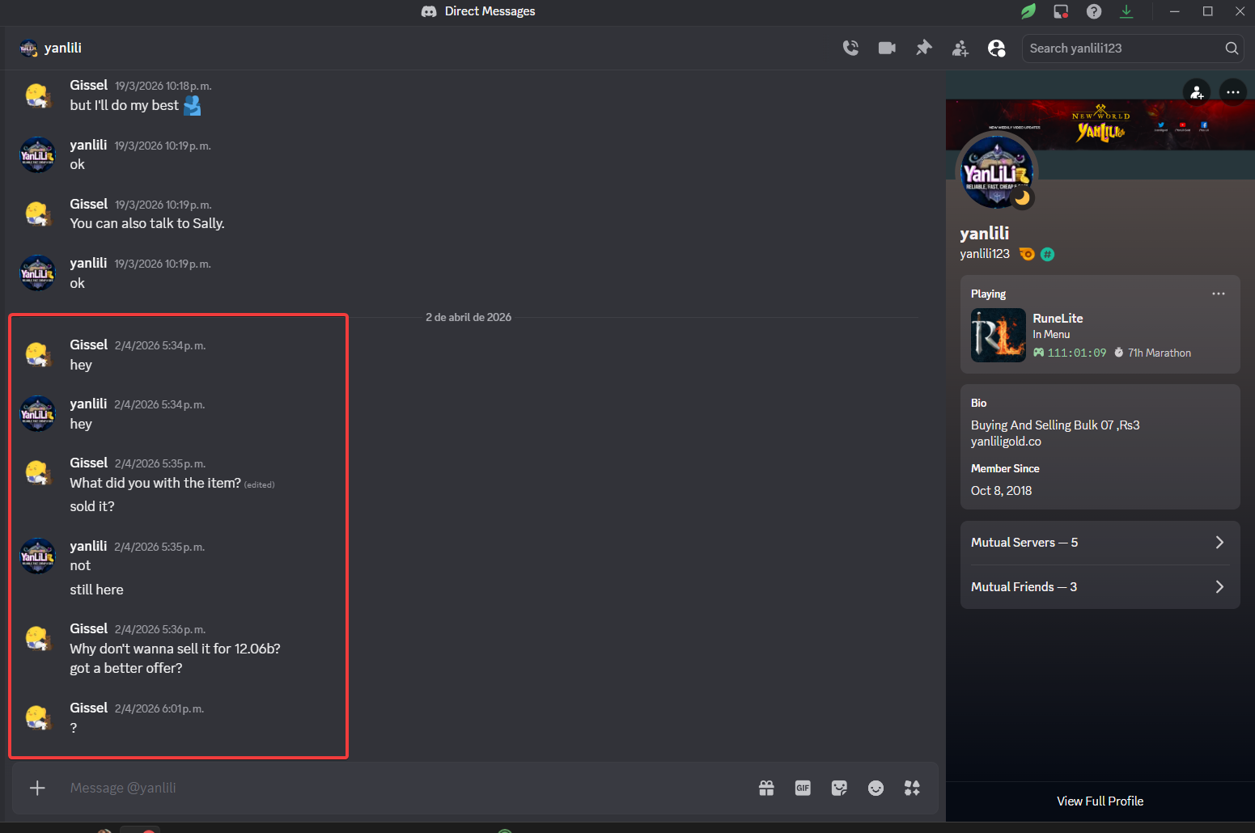Click the "71h Marathon" label
The image size is (1255, 833).
1160,353
